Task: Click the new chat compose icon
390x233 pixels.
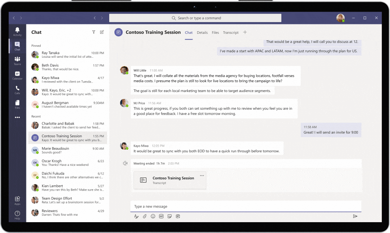Action: tap(102, 32)
